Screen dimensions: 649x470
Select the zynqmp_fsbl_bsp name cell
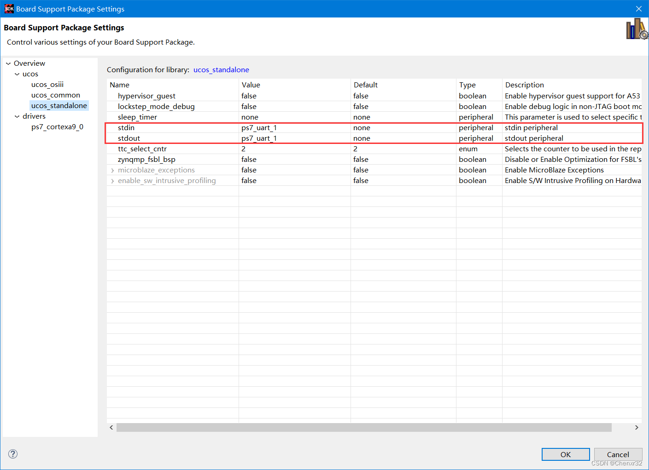[x=173, y=160]
